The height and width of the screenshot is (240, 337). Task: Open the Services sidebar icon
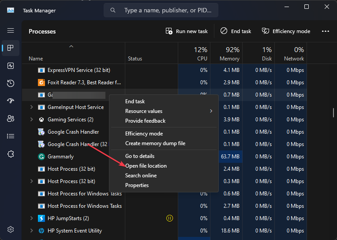point(11,154)
